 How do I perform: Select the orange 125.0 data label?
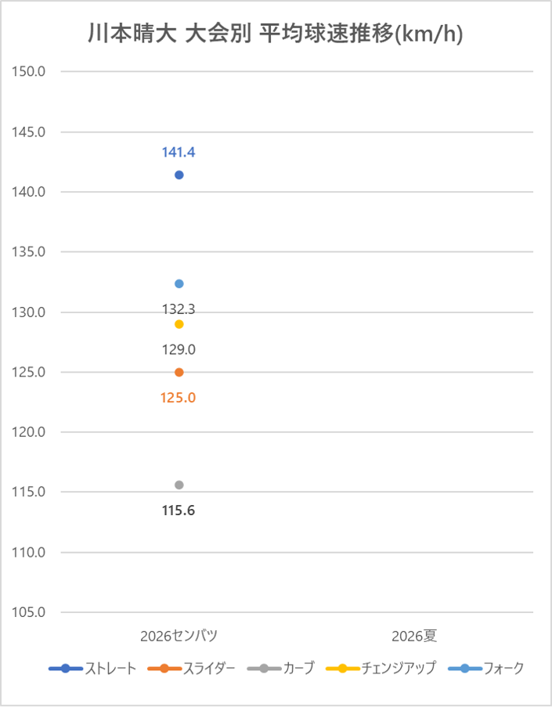tap(179, 398)
